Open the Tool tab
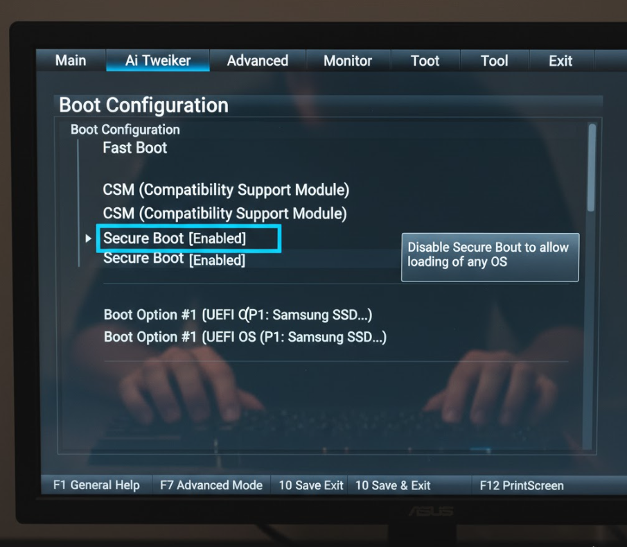 pos(495,60)
